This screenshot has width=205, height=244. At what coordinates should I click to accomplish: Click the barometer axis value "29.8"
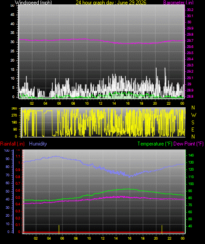pos(190,34)
